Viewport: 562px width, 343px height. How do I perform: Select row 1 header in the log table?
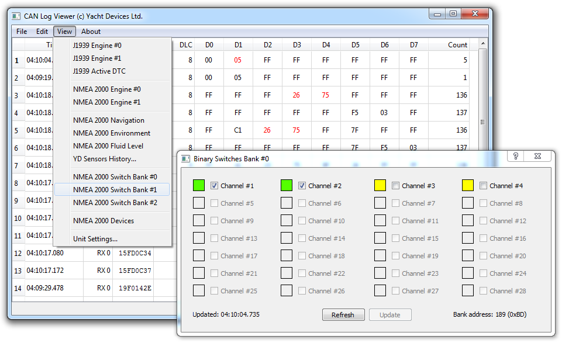[x=17, y=61]
